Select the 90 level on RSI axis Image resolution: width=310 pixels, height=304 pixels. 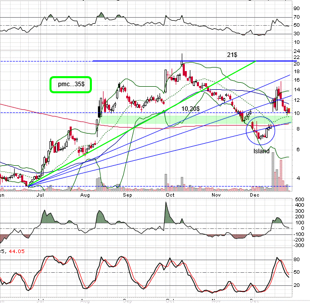(x=296, y=8)
